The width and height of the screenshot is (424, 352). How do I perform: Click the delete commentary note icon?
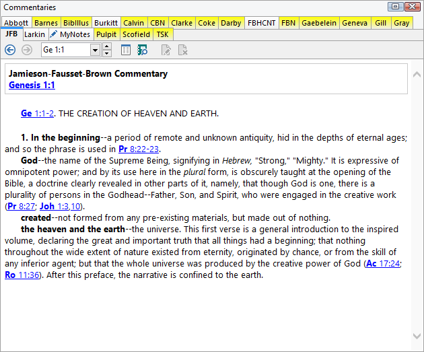(x=183, y=50)
